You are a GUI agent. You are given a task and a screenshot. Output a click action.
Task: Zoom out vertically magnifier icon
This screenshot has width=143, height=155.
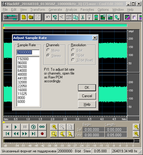(136, 127)
